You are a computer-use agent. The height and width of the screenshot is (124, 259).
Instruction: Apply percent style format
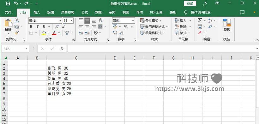[x=126, y=27]
